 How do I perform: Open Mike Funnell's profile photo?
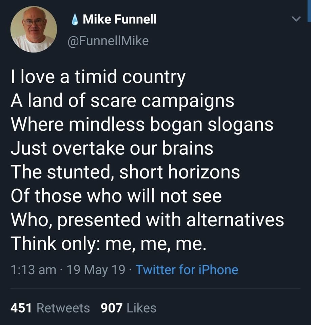[34, 29]
